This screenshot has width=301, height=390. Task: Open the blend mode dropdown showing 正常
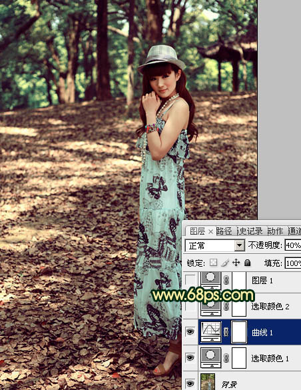[215, 246]
